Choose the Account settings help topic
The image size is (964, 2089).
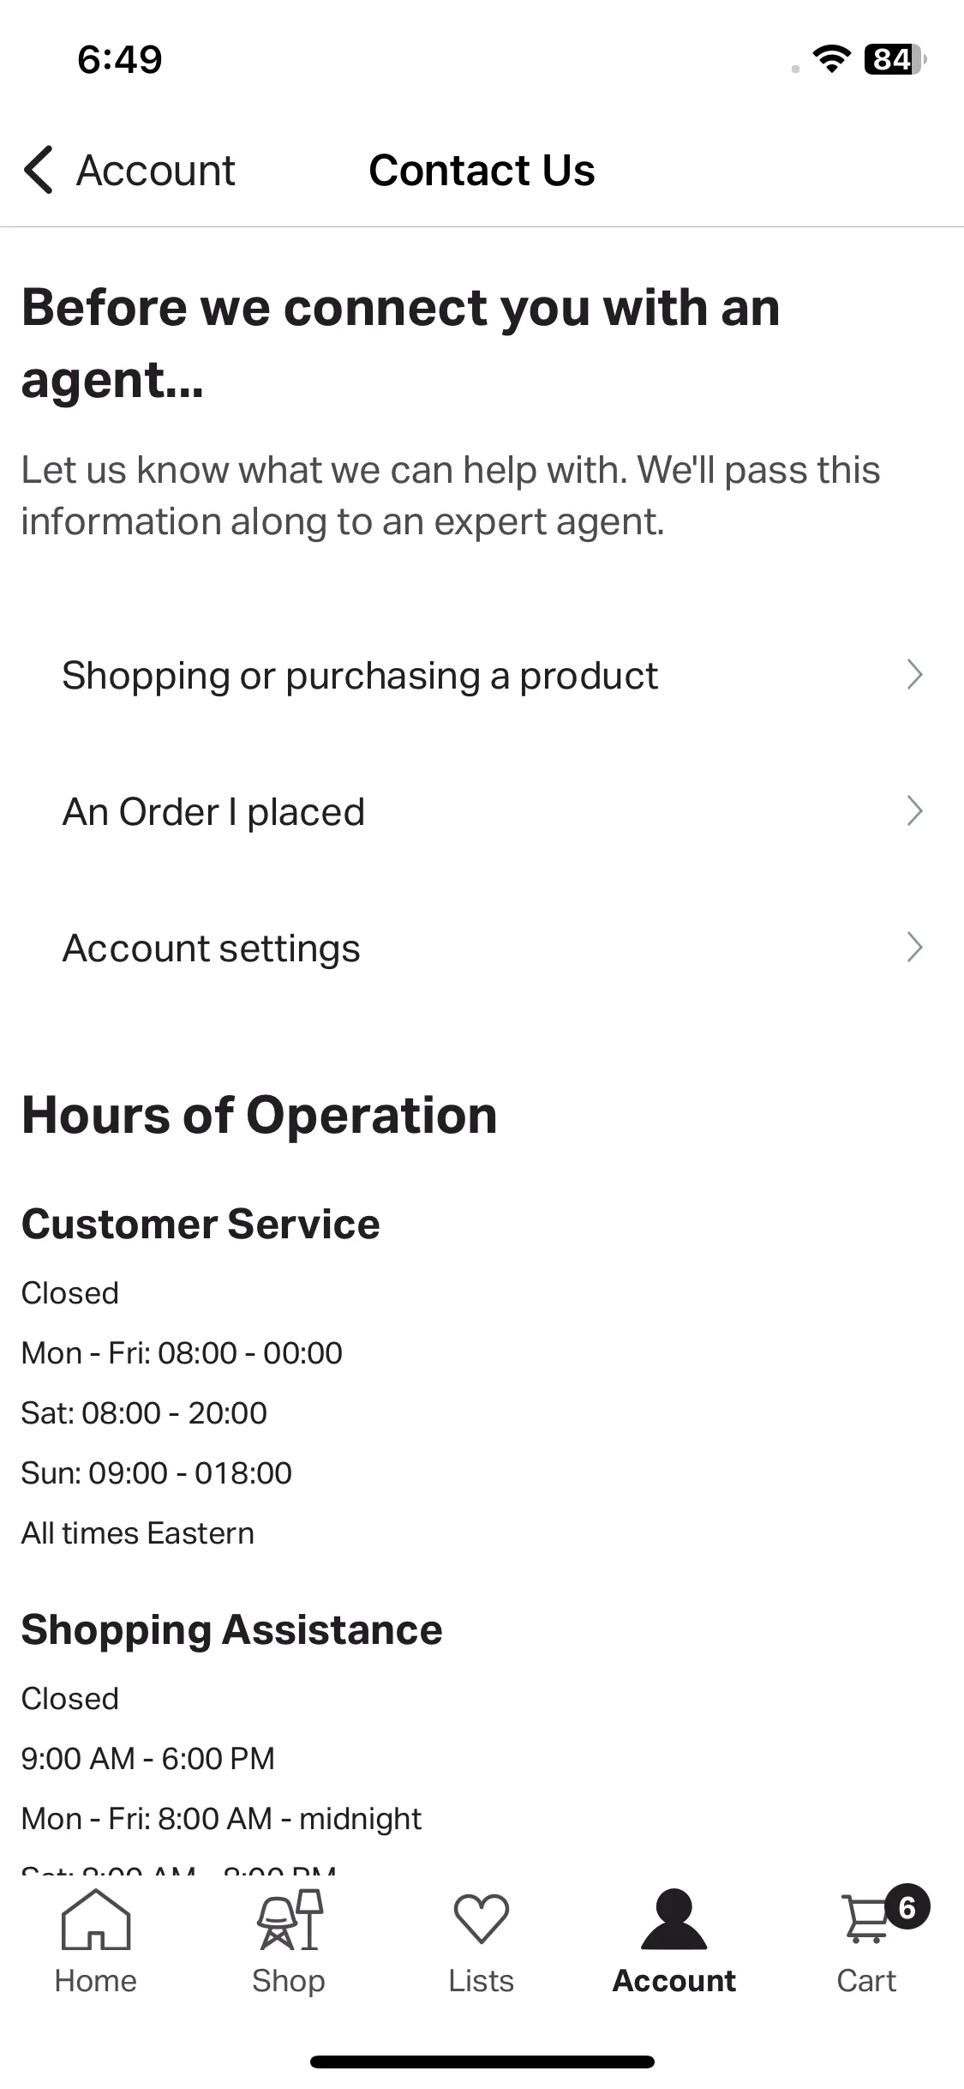coord(482,948)
